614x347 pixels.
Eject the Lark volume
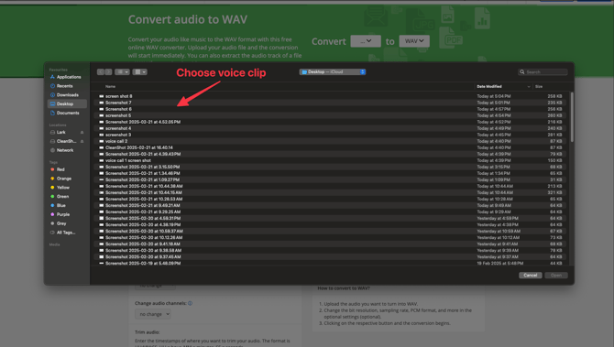tap(82, 132)
